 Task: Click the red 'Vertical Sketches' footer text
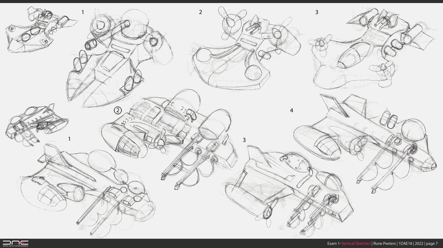pyautogui.click(x=356, y=243)
